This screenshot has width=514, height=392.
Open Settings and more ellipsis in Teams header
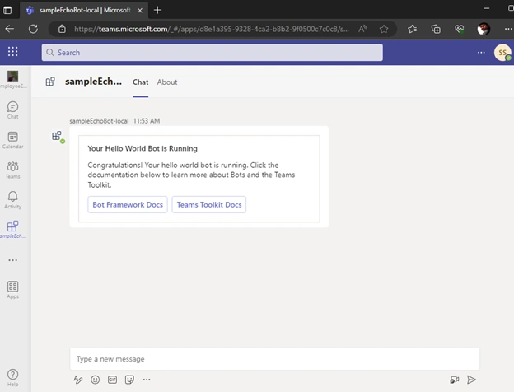pos(481,53)
